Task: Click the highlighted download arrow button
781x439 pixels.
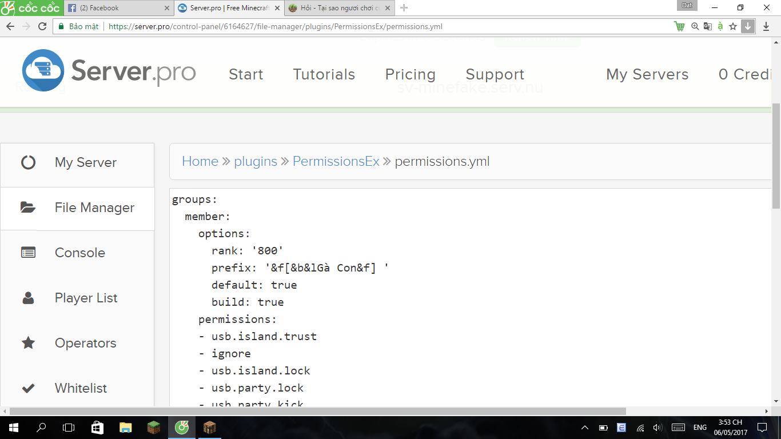Action: click(748, 26)
